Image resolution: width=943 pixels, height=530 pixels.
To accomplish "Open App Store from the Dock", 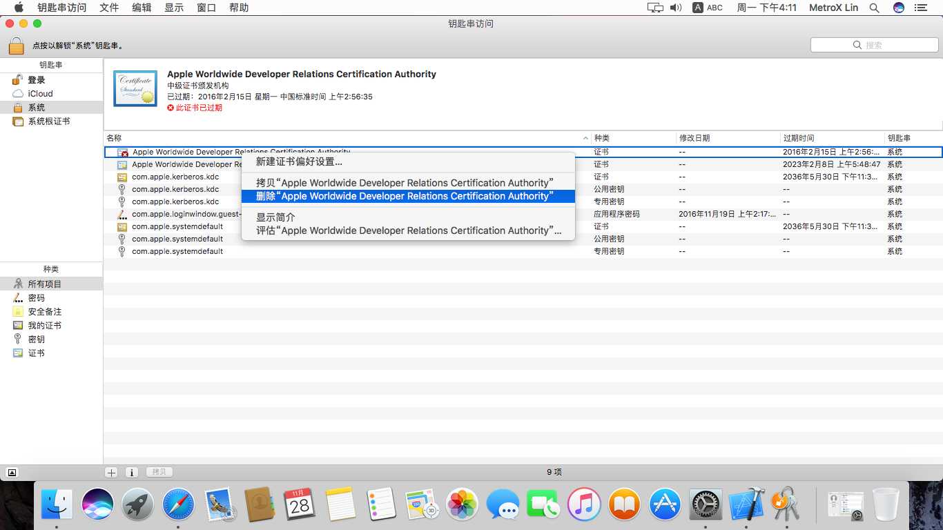I will tap(665, 504).
